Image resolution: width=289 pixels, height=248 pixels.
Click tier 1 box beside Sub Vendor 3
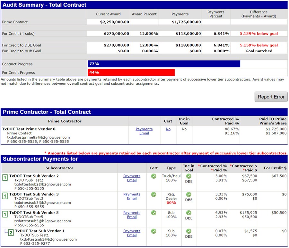point(5,196)
